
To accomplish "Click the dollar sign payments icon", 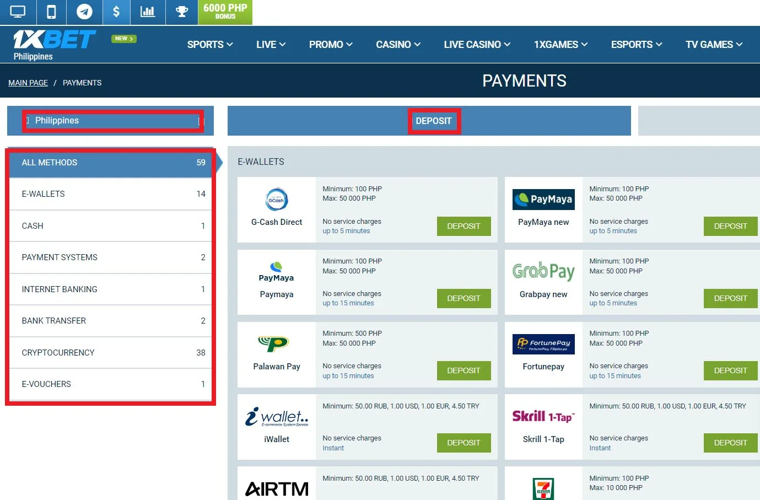I will (116, 12).
